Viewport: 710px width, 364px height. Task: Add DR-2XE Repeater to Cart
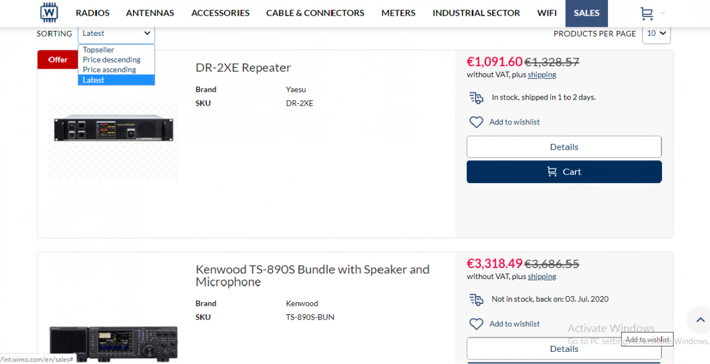[x=564, y=172]
